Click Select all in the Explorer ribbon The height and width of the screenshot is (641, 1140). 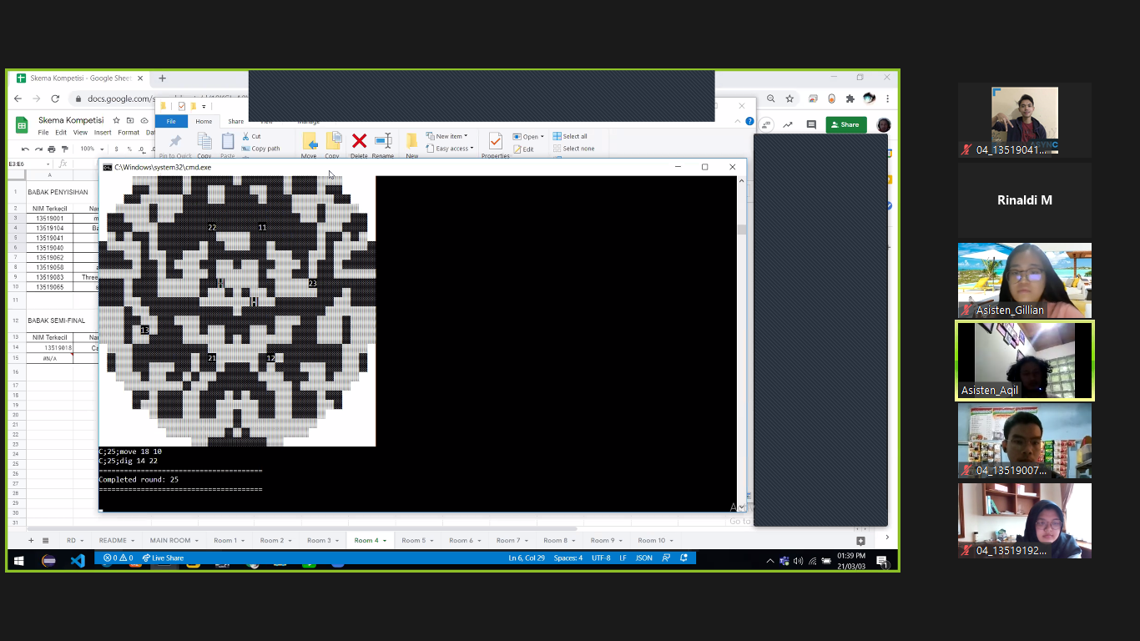click(x=570, y=136)
